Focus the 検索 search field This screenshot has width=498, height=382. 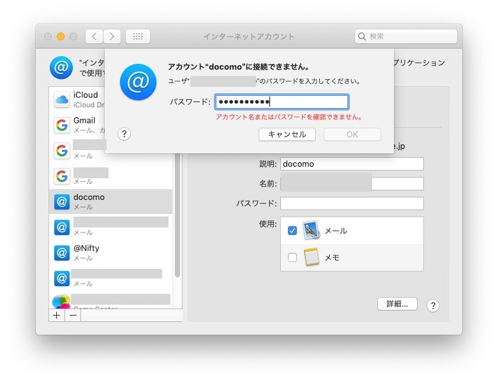(x=406, y=36)
